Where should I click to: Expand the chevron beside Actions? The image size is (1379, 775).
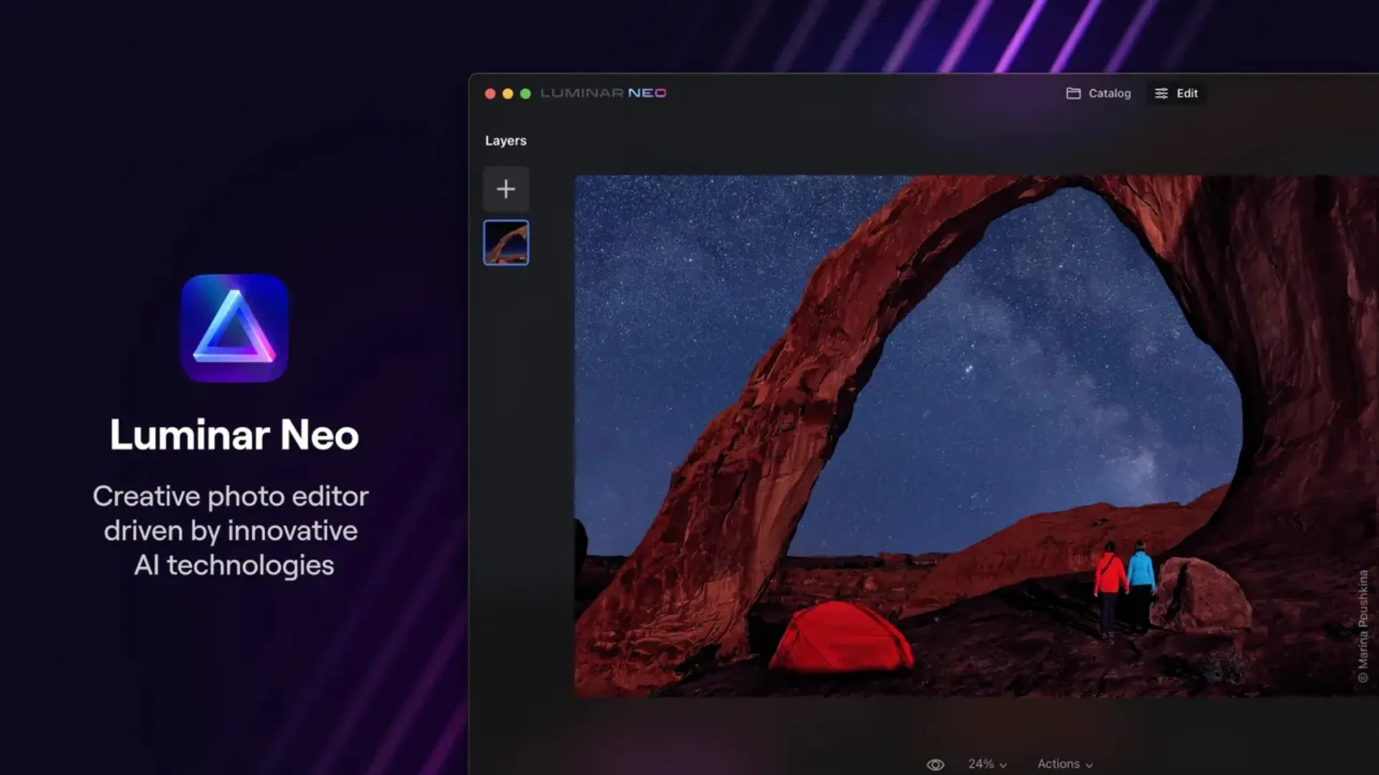pyautogui.click(x=1089, y=765)
